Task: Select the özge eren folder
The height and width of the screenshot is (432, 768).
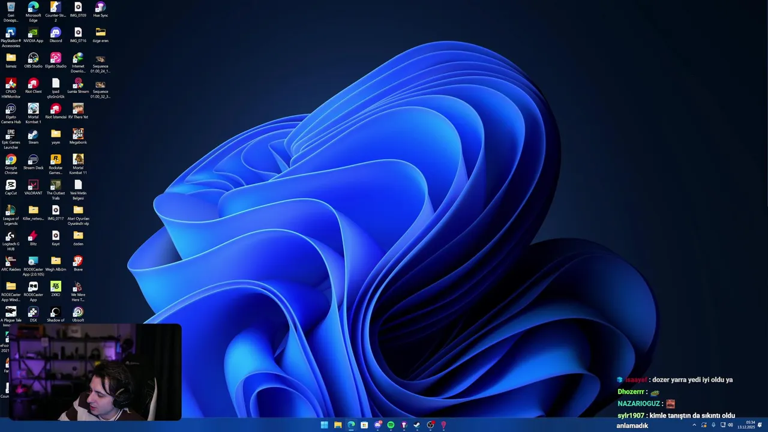Action: point(100,35)
